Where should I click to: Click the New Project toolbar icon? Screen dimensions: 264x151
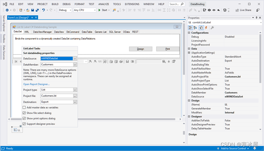point(21,10)
